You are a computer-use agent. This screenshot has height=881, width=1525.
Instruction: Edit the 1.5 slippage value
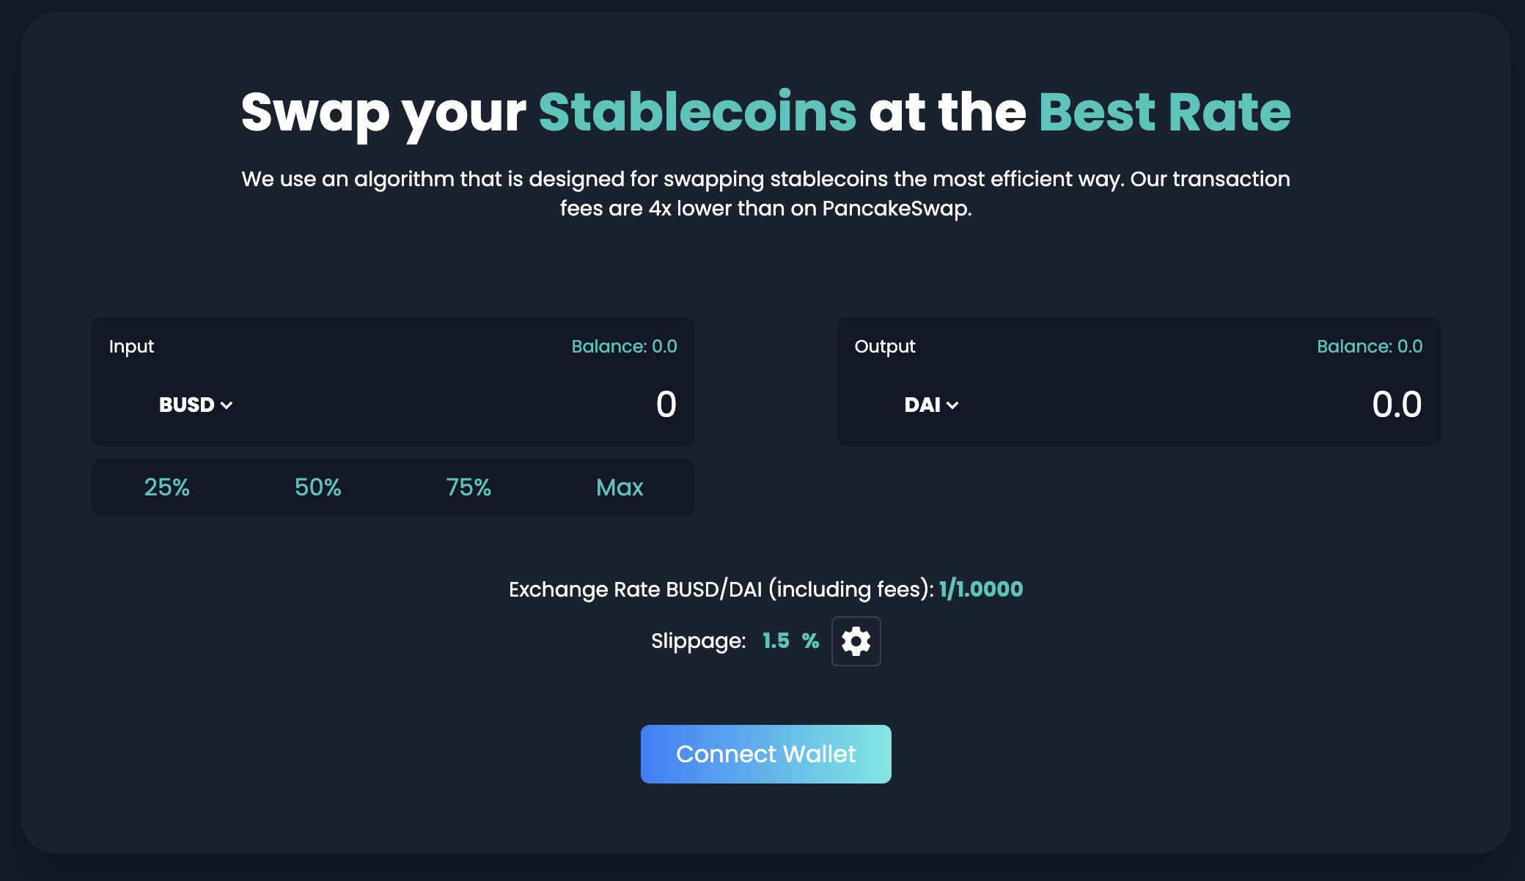pos(776,641)
